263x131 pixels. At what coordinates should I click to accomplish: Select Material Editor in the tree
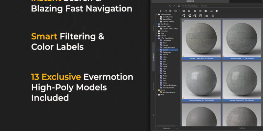[167, 19]
